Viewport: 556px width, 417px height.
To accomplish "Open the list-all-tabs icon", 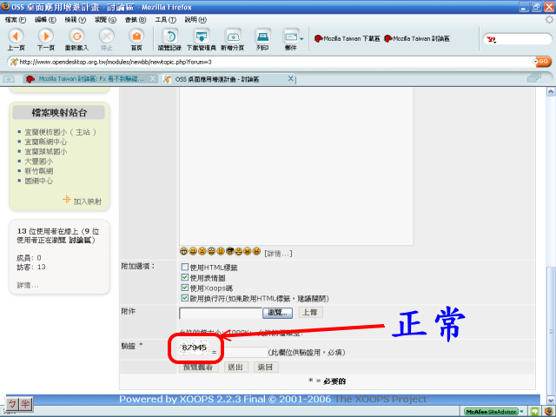I will pos(534,77).
